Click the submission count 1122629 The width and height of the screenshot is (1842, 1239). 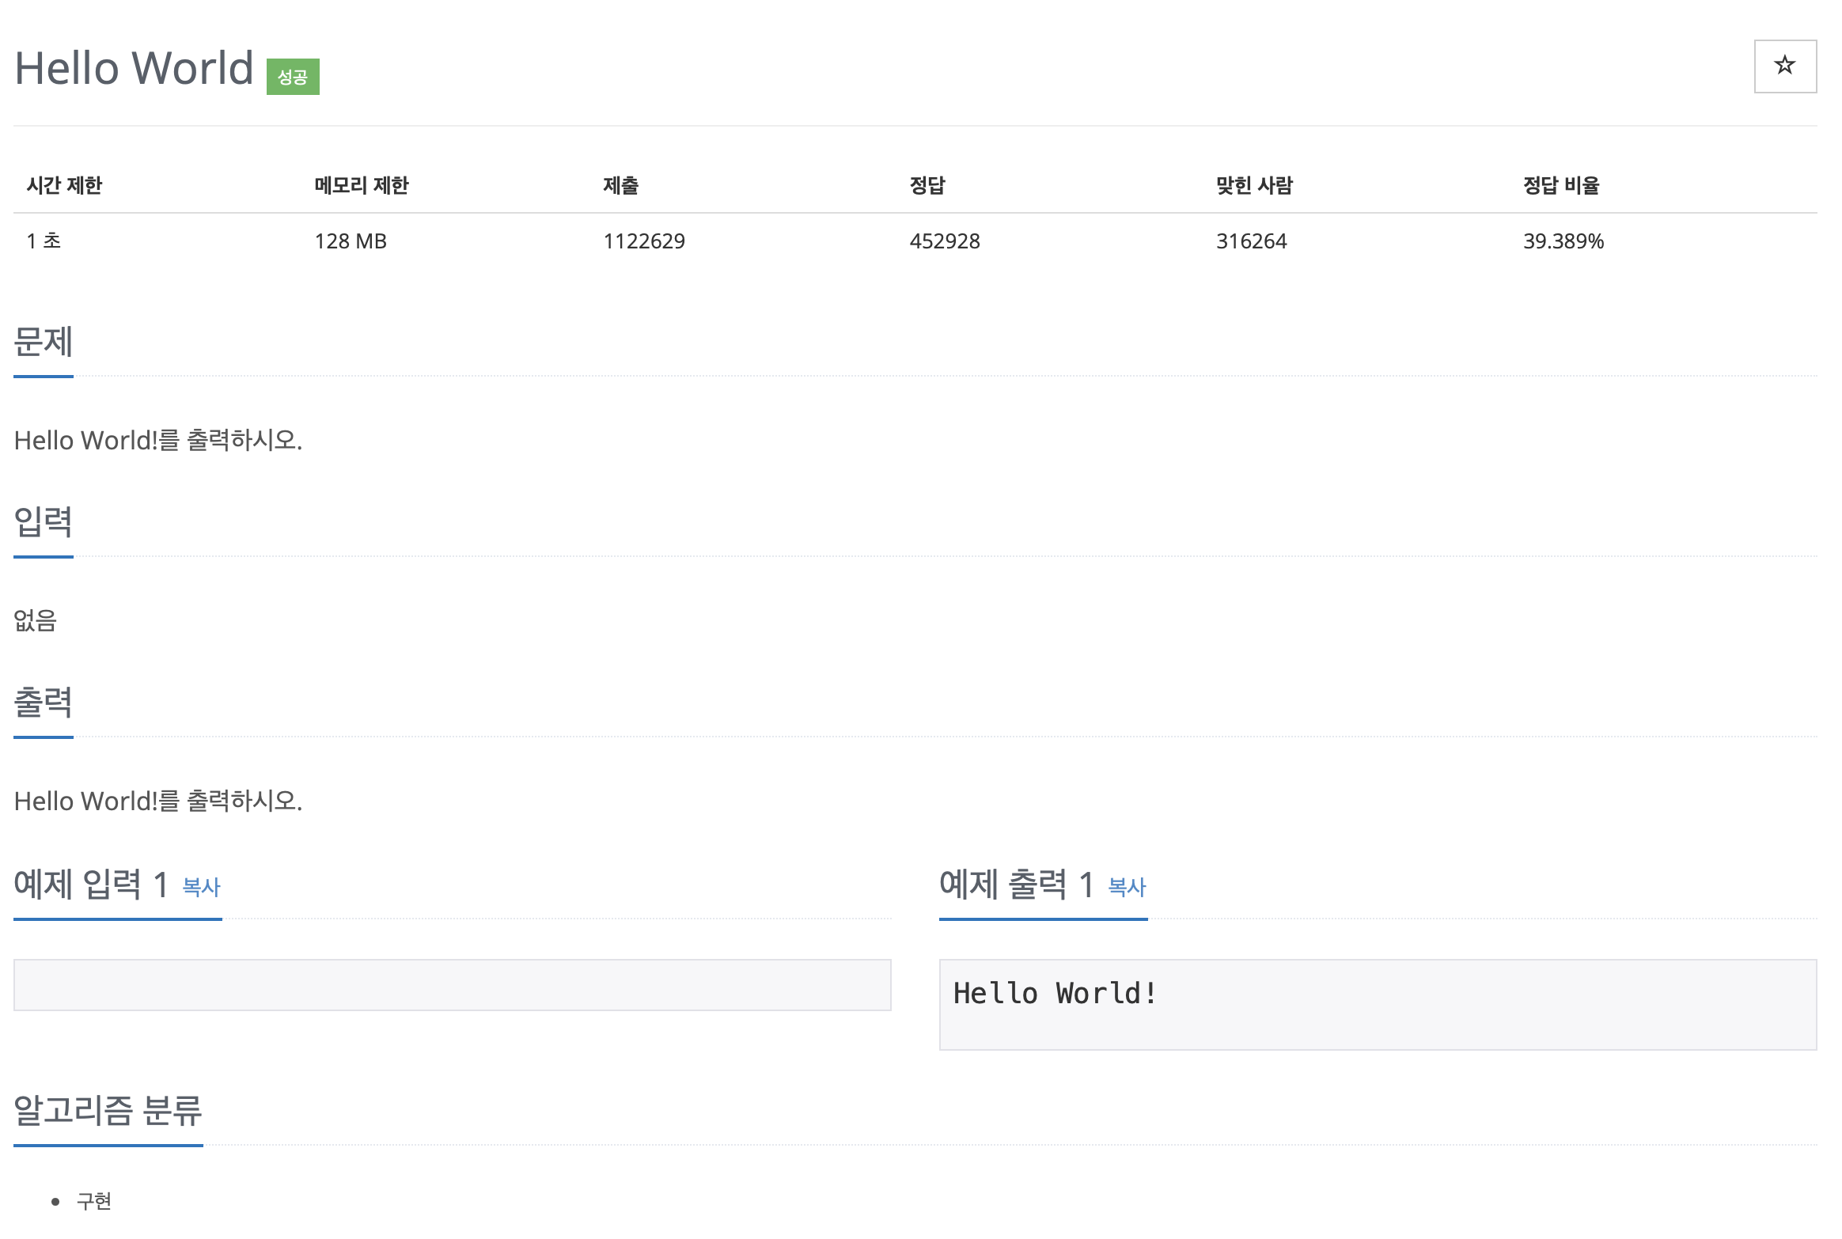click(645, 241)
